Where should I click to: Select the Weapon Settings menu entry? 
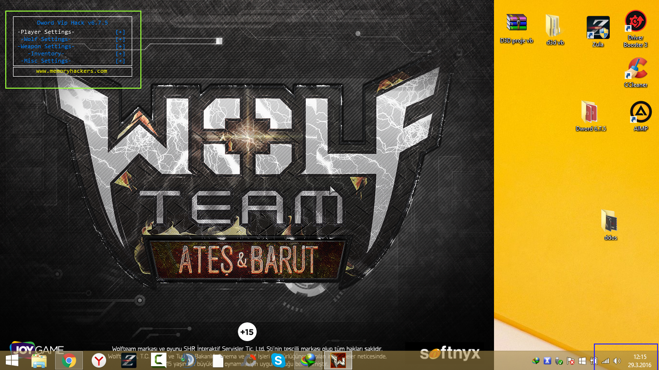pos(46,46)
